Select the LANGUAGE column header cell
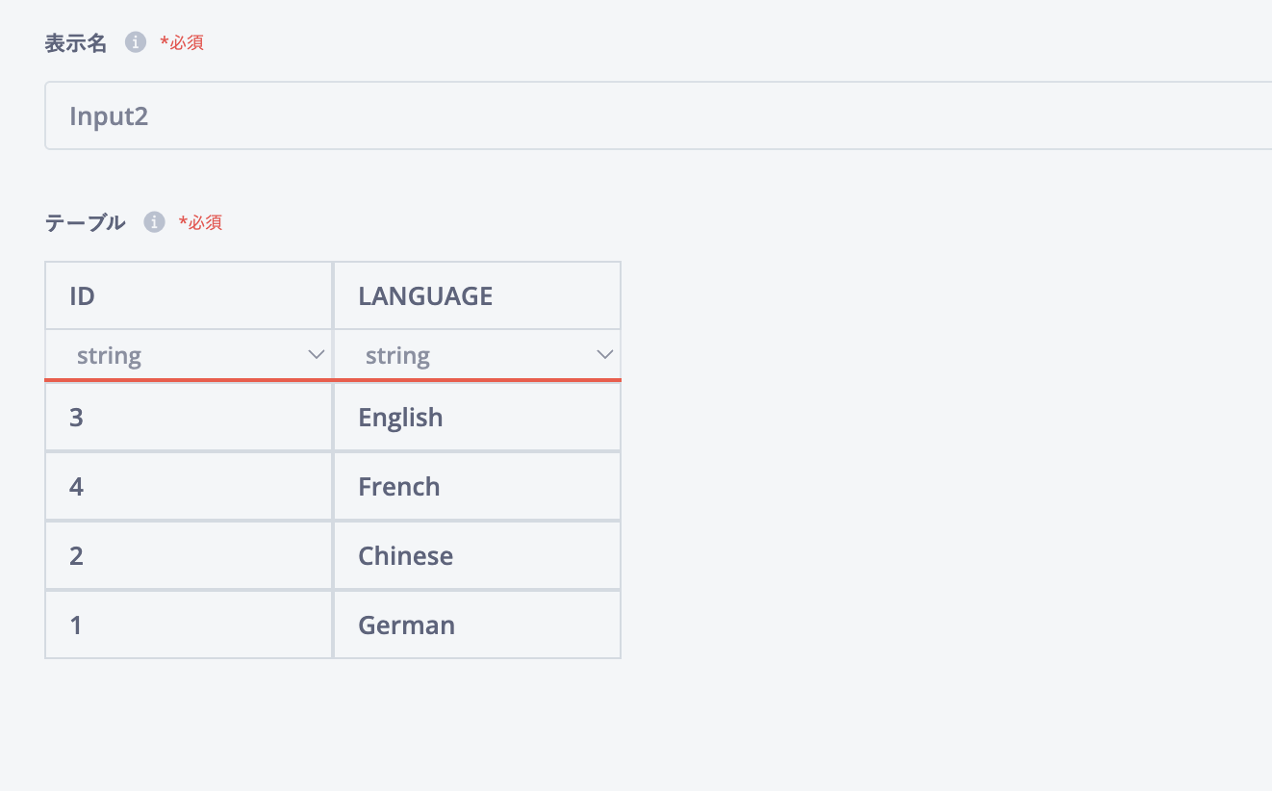This screenshot has width=1272, height=791. [477, 296]
